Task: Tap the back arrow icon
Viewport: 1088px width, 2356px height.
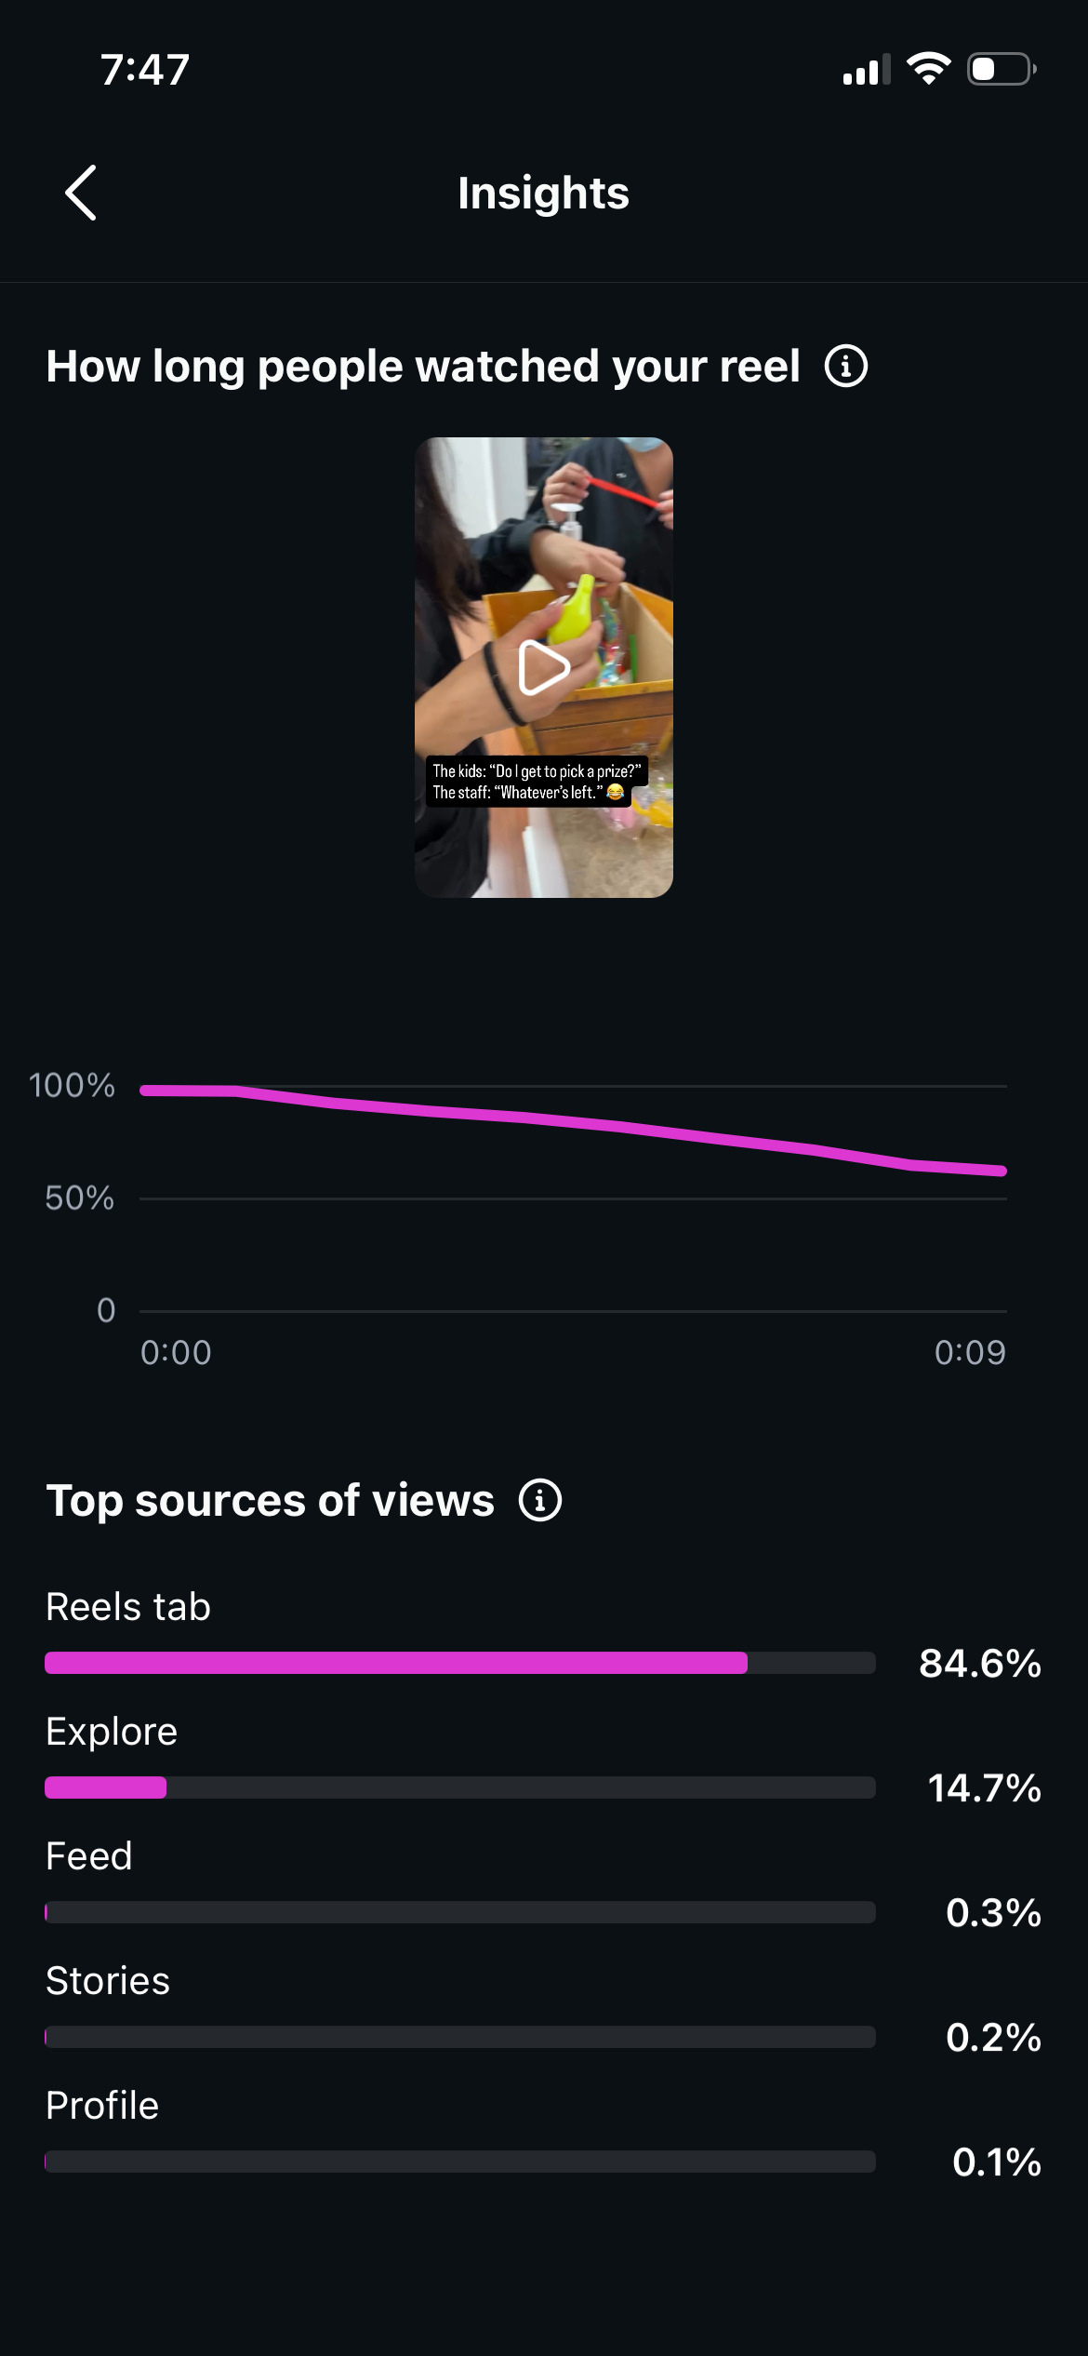Action: pos(81,193)
